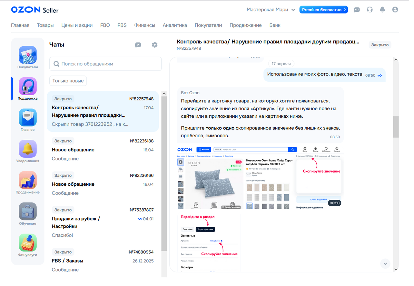
Task: Open the Товары menu item
Action: [45, 25]
